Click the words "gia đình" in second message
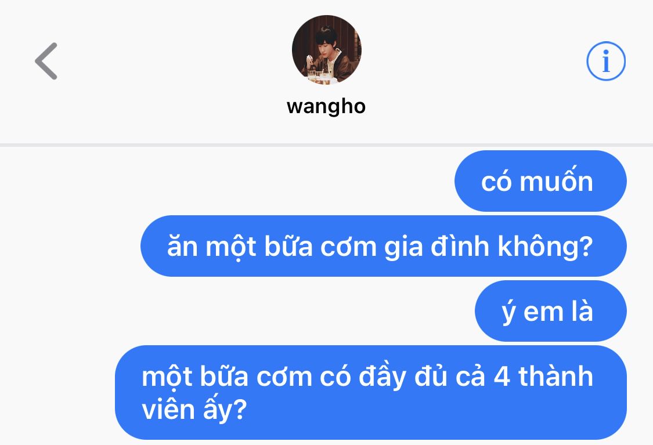 436,247
